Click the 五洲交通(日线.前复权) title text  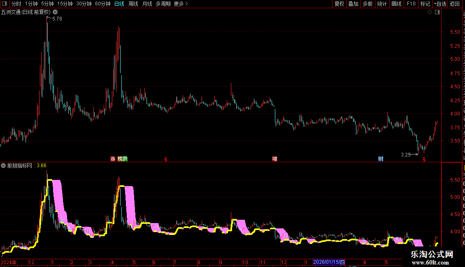(26, 12)
